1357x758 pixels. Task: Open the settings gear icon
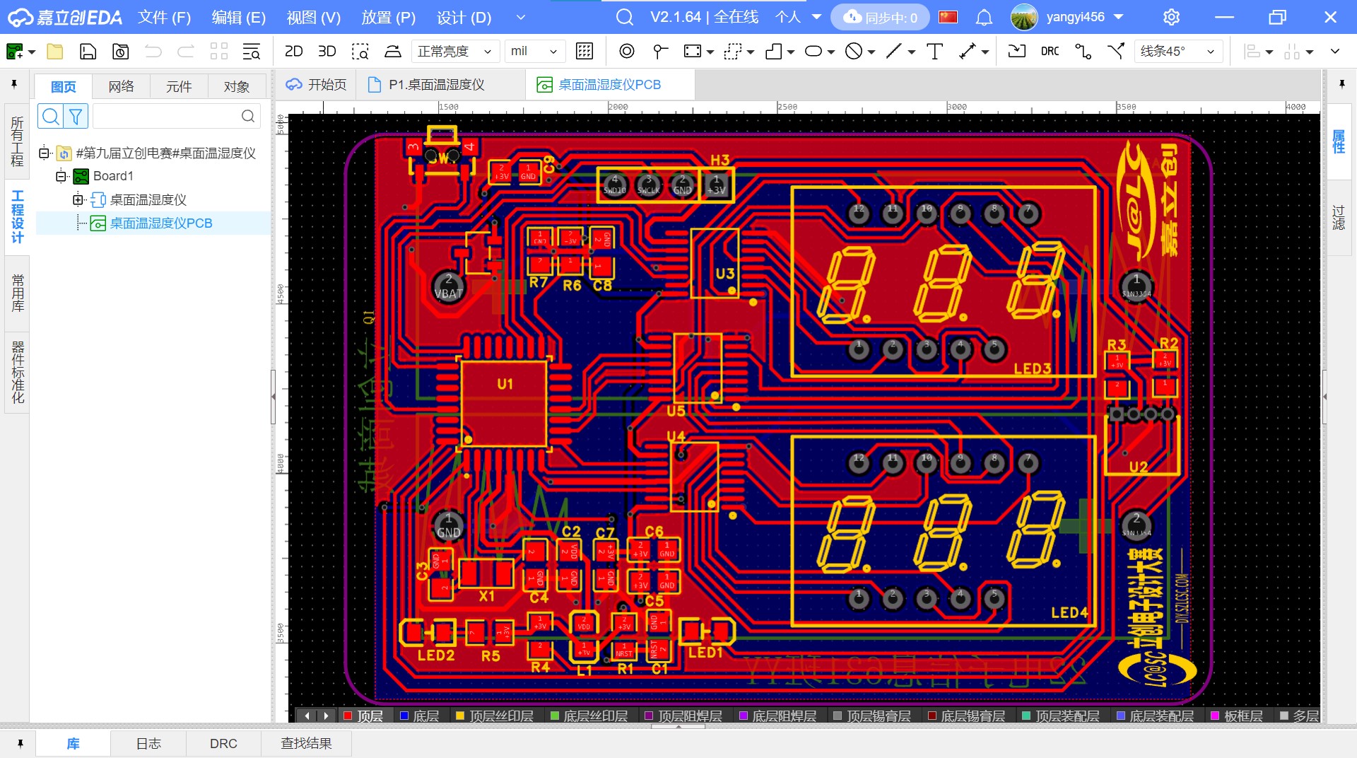[1171, 17]
